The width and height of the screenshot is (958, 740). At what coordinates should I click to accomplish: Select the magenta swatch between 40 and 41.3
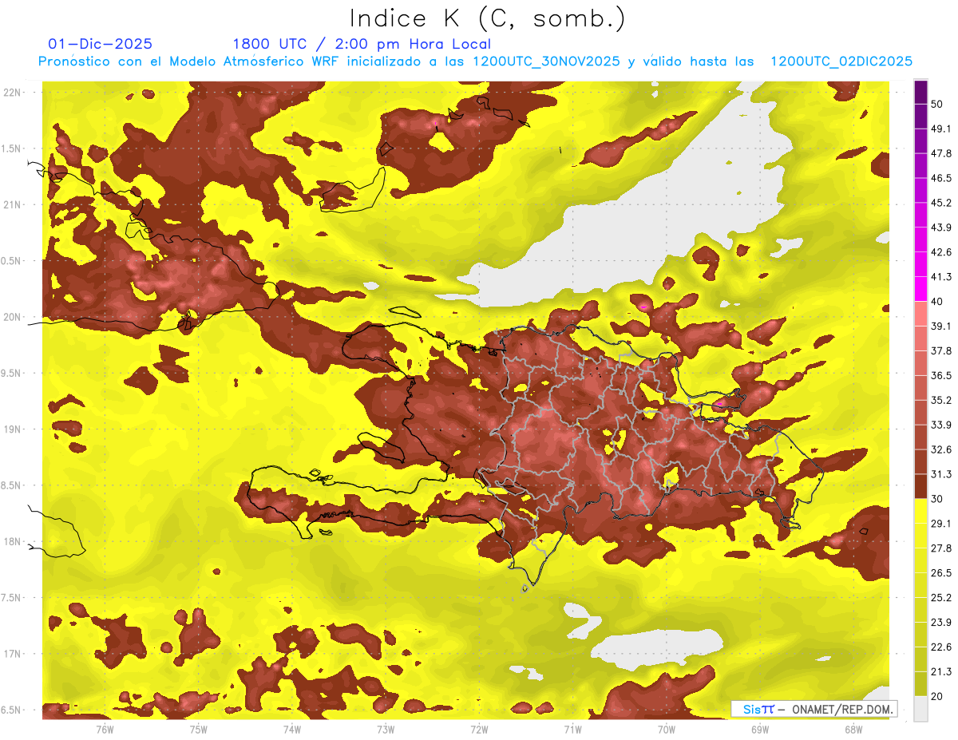tap(920, 289)
